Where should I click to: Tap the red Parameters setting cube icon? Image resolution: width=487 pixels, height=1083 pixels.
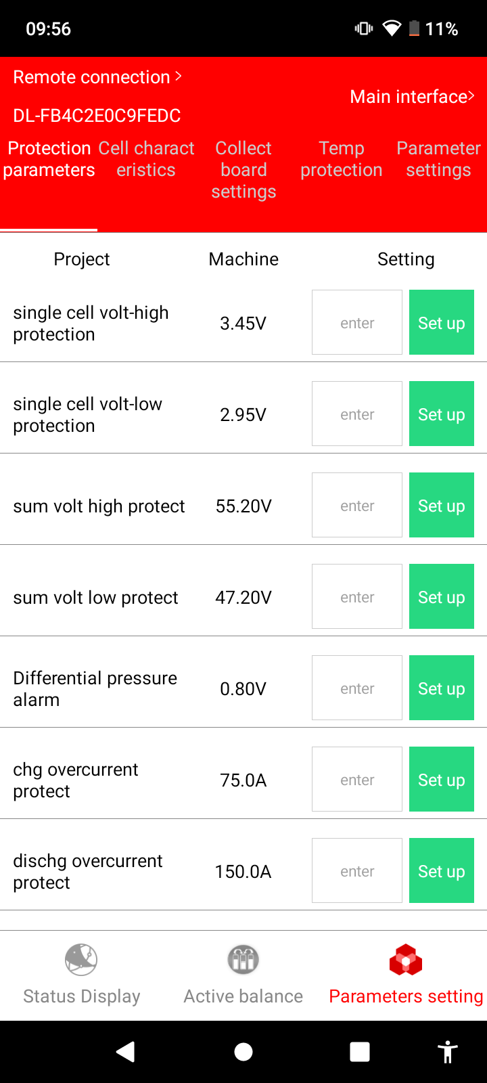tap(406, 960)
